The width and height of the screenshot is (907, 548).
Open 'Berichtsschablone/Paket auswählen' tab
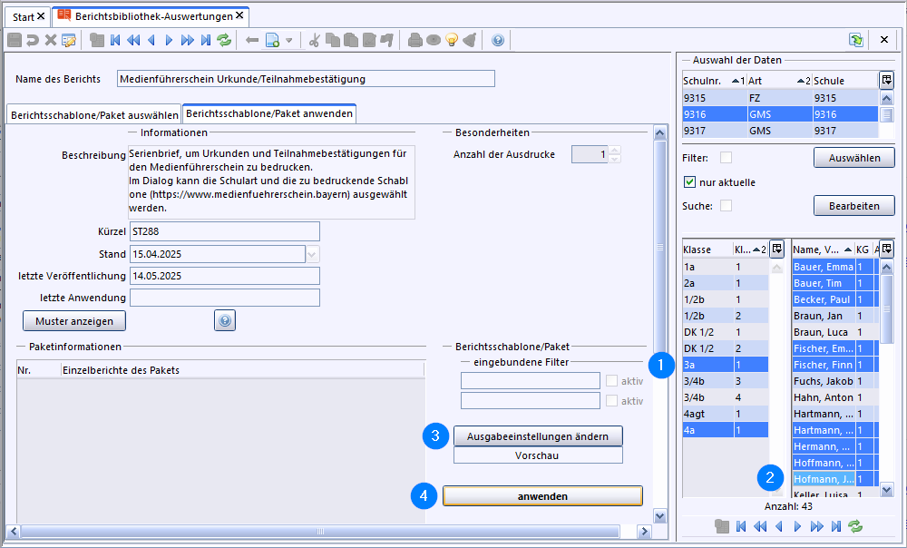[94, 115]
